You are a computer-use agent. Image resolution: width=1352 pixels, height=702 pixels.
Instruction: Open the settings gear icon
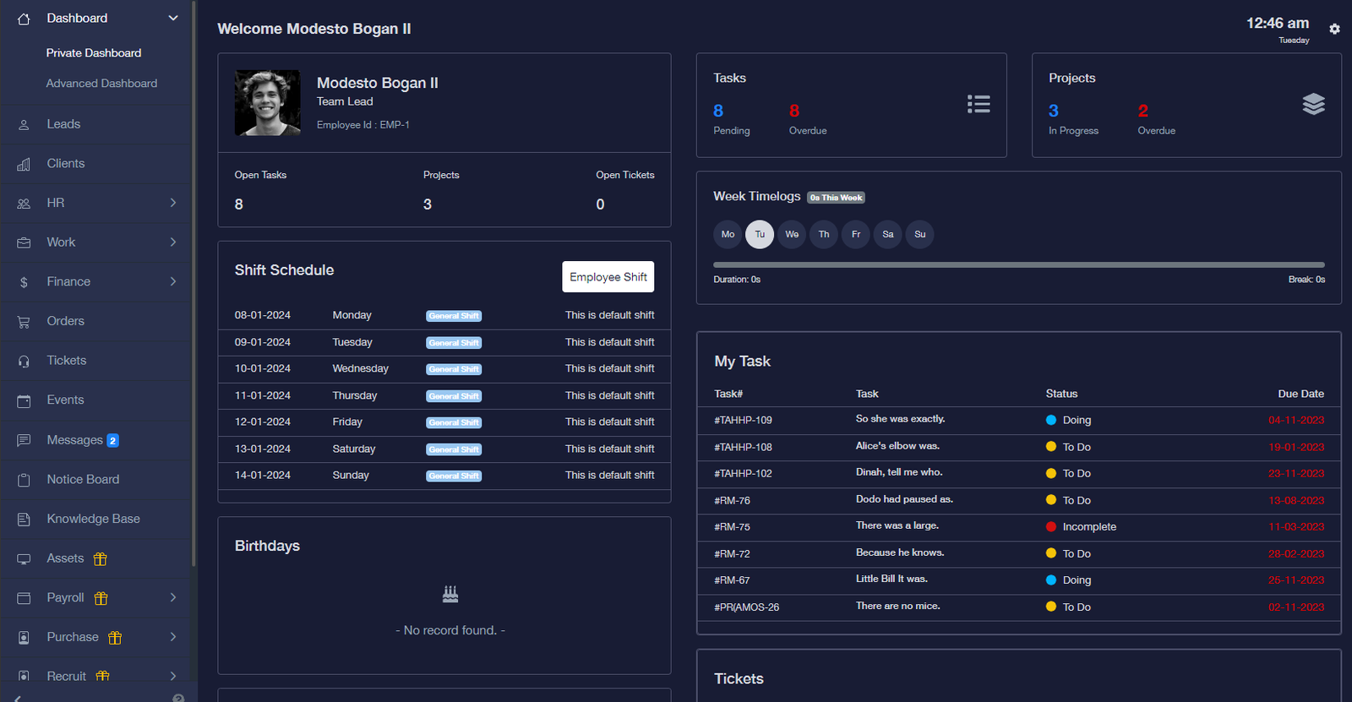[1334, 29]
